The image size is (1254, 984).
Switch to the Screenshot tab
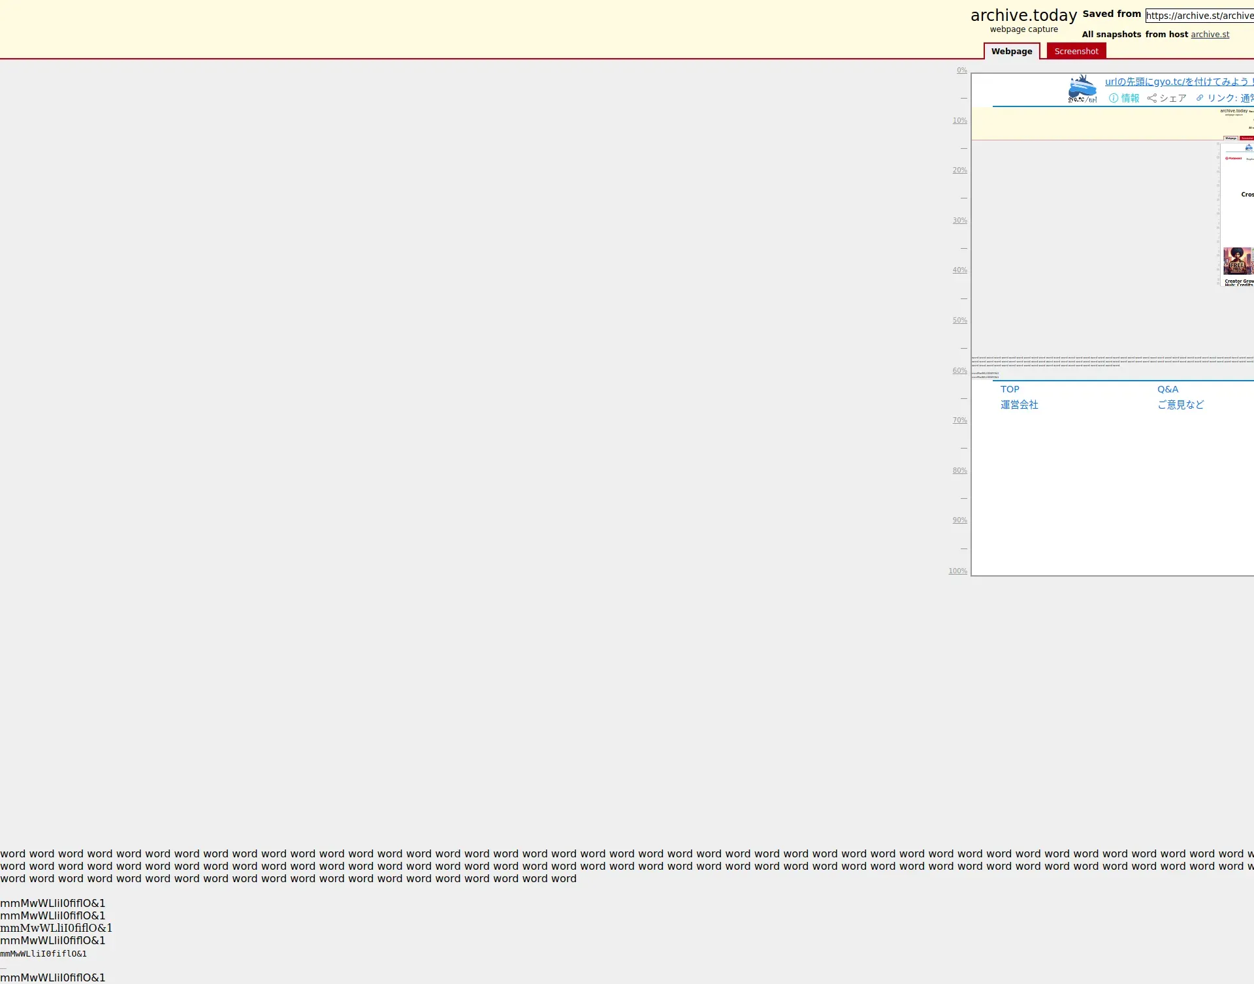click(x=1076, y=51)
